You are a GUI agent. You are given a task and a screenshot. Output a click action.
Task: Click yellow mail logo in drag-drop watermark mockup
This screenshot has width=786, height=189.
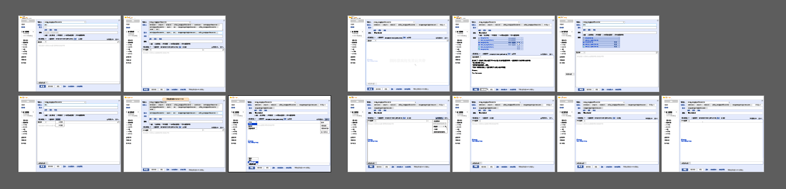pos(350,18)
